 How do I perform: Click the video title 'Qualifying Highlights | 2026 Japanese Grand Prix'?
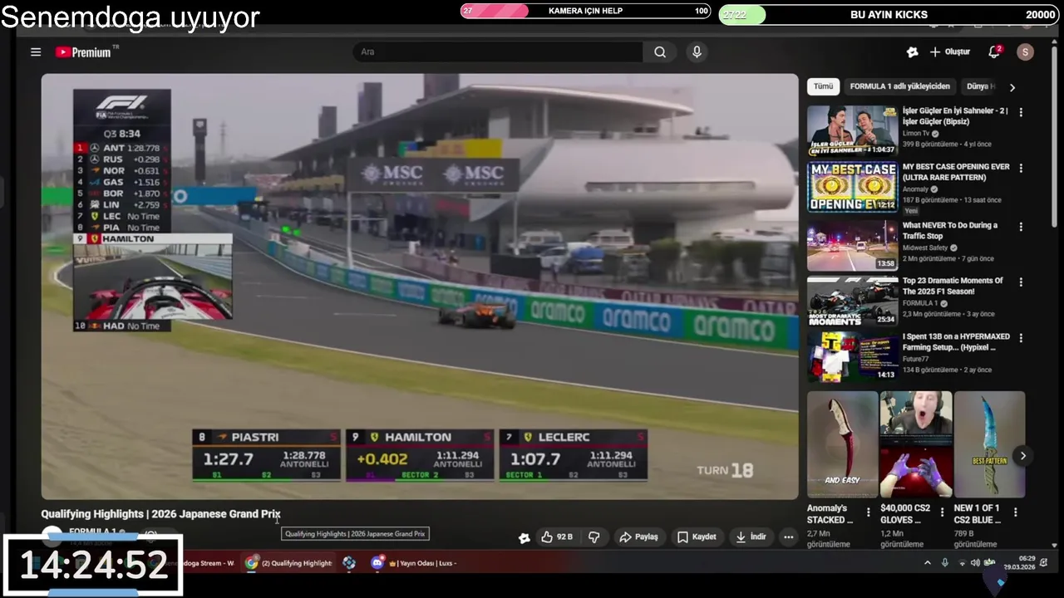coord(160,514)
